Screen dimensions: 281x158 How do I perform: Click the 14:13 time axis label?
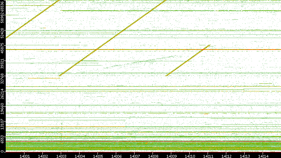(x=245, y=156)
